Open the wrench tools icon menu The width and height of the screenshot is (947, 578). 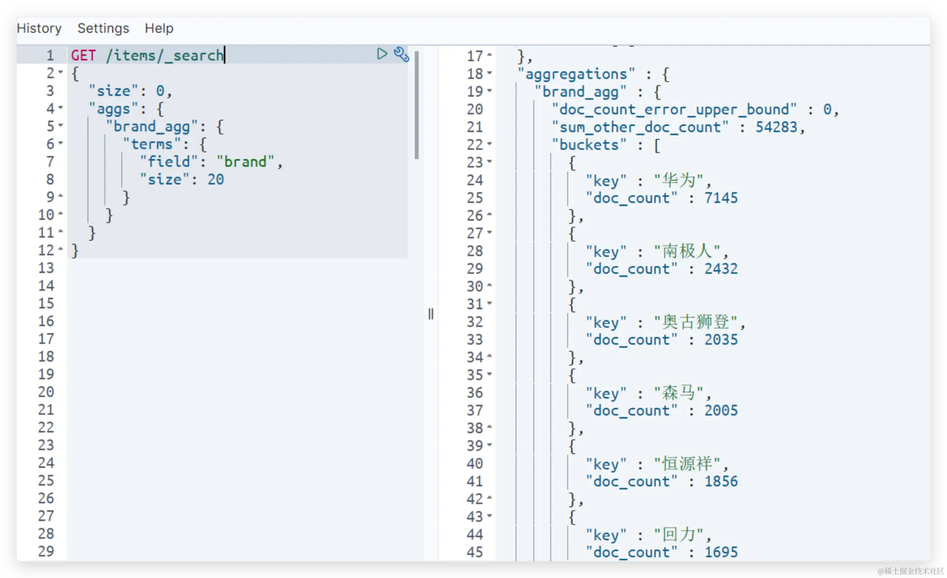[401, 54]
